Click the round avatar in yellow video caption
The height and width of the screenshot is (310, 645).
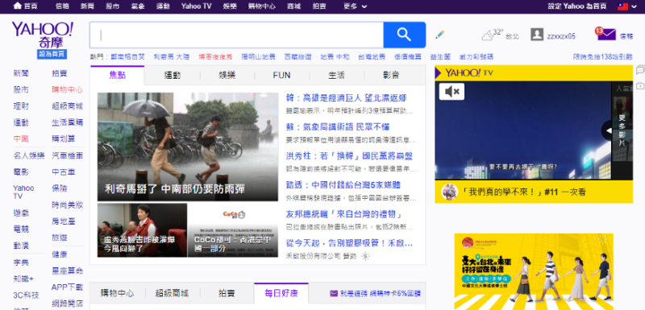450,192
